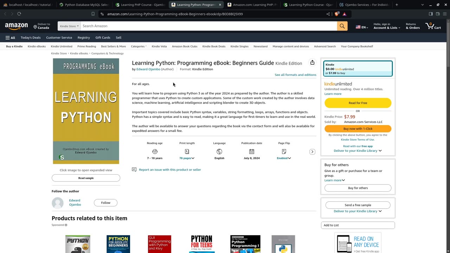Viewport: 450px width, 253px height.
Task: Open the Account & Lists dropdown
Action: [387, 26]
